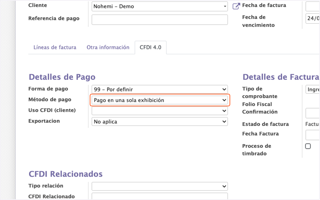Tick the Proceso de timbrado checkbox
The height and width of the screenshot is (200, 320).
coord(308,146)
